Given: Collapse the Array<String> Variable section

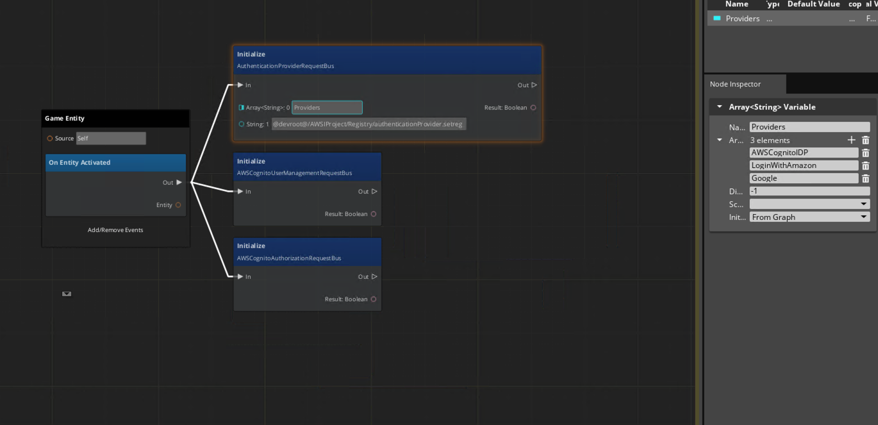Looking at the screenshot, I should click(x=719, y=106).
